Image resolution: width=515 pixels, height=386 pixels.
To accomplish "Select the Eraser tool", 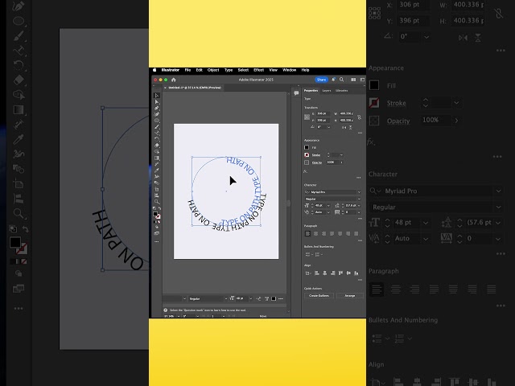I will pos(157,146).
